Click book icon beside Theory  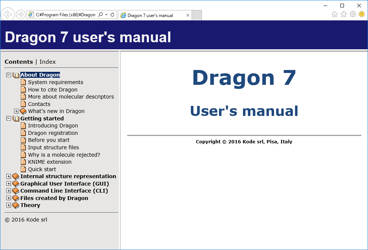coord(16,205)
